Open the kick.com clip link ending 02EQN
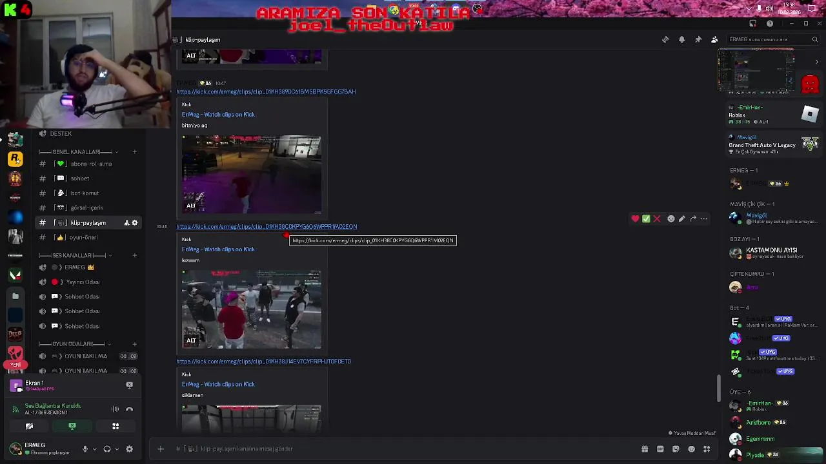The image size is (826, 464). pyautogui.click(x=267, y=227)
